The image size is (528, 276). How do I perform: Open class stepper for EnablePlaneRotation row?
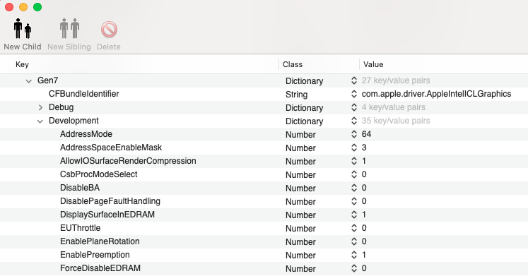click(354, 241)
